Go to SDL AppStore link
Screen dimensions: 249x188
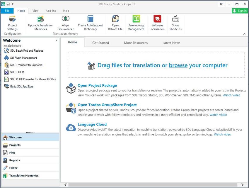click(x=22, y=87)
